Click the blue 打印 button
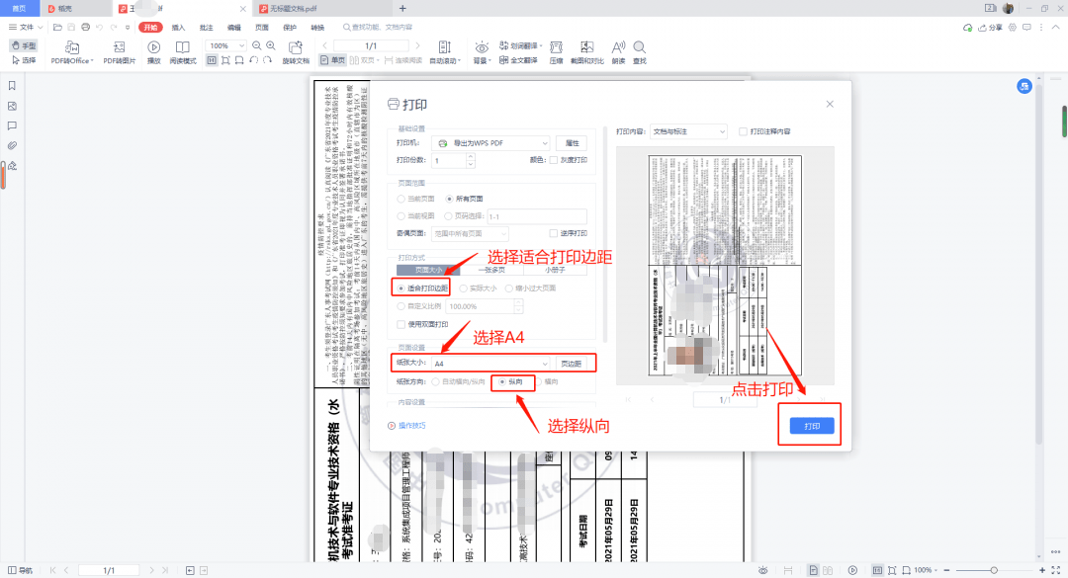Image resolution: width=1068 pixels, height=578 pixels. tap(811, 426)
